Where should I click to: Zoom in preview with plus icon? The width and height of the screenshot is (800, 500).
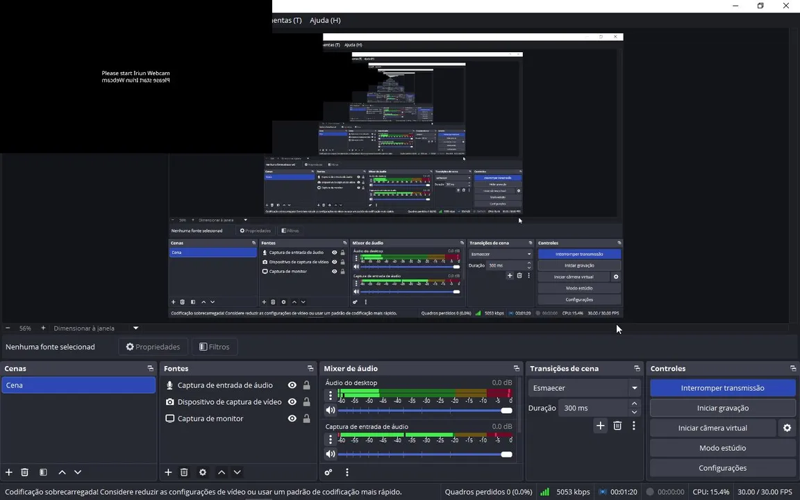pos(43,328)
